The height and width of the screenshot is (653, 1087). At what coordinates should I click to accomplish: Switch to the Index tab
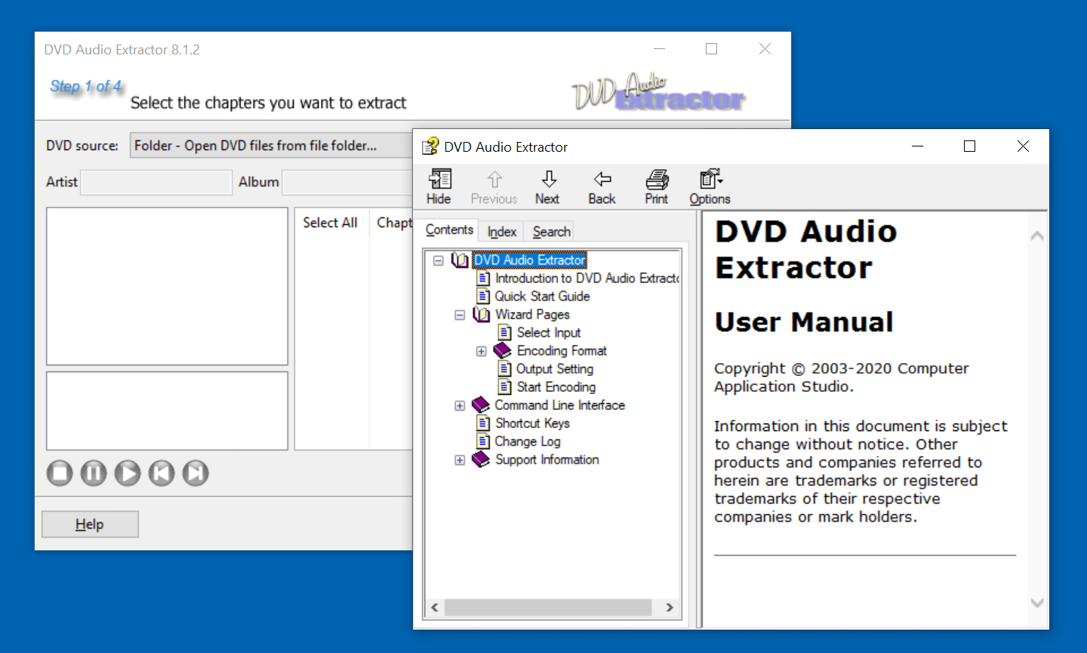tap(502, 232)
